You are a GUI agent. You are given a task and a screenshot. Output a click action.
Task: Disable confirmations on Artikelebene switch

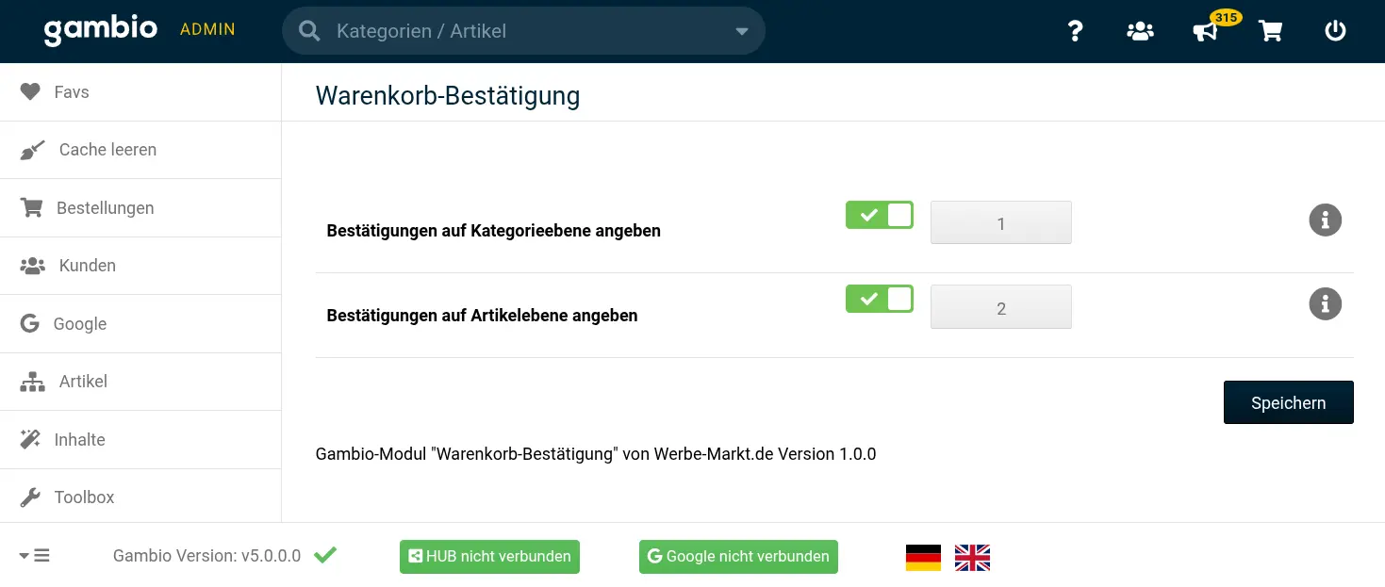click(x=879, y=300)
